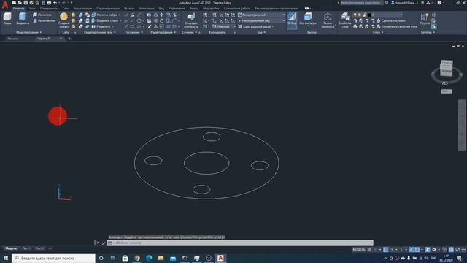The image size is (467, 263).
Task: Click the New drawing icon in quick access toolbar
Action: point(14,3)
